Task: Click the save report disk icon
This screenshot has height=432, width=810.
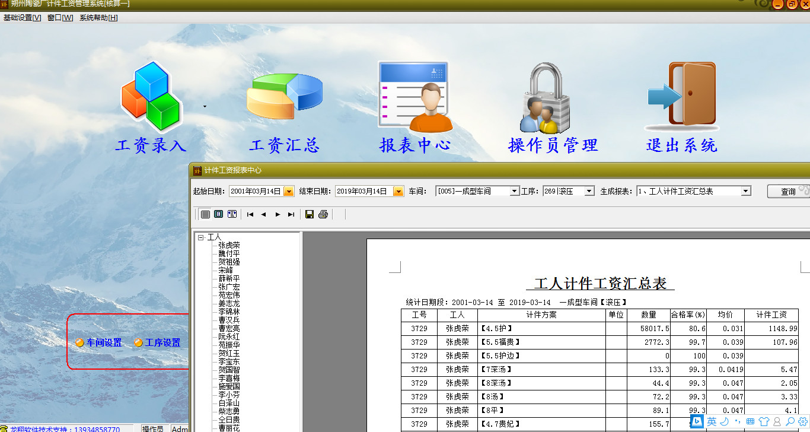Action: [x=310, y=214]
